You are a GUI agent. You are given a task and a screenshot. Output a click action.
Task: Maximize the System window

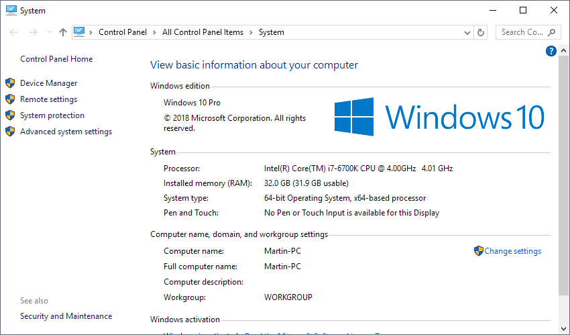click(523, 10)
